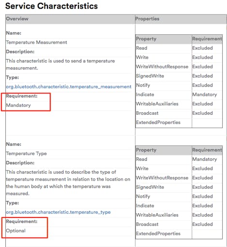Select Mandatory value beside Indicate in first table
The width and height of the screenshot is (227, 247).
tap(205, 94)
